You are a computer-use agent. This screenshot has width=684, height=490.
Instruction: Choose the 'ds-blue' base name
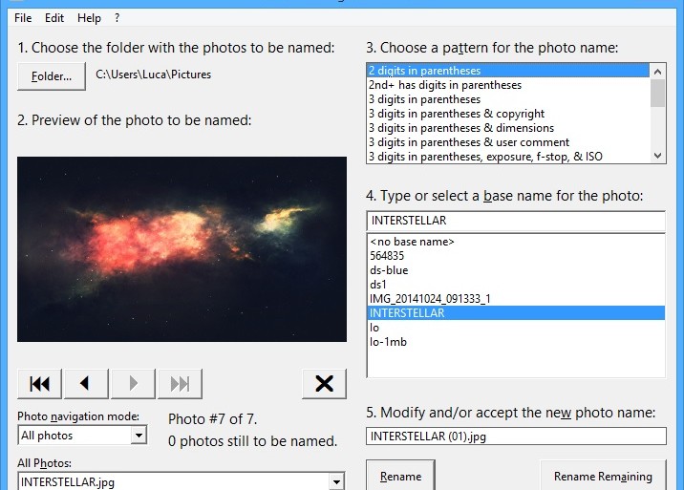coord(389,270)
